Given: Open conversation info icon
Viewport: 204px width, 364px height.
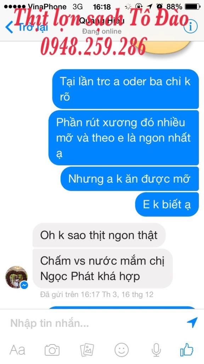Looking at the screenshot, I should pyautogui.click(x=191, y=27).
